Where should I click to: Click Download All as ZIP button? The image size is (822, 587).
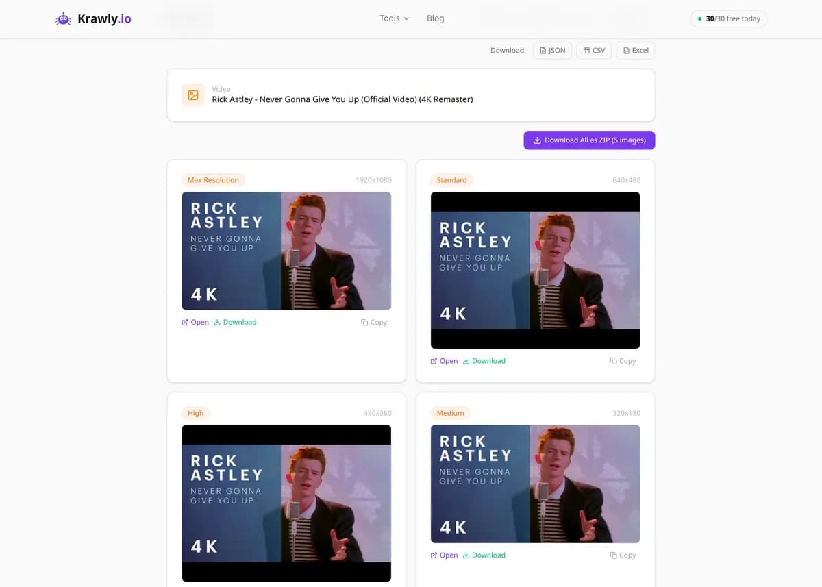pyautogui.click(x=589, y=140)
